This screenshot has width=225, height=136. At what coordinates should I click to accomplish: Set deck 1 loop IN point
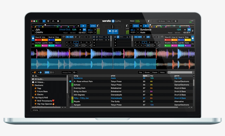click(x=67, y=37)
